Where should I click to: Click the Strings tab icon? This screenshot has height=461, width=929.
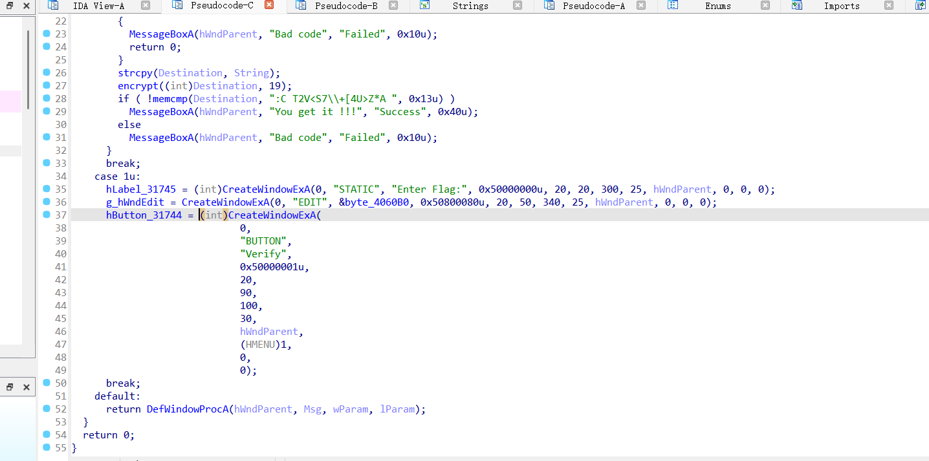tap(424, 6)
